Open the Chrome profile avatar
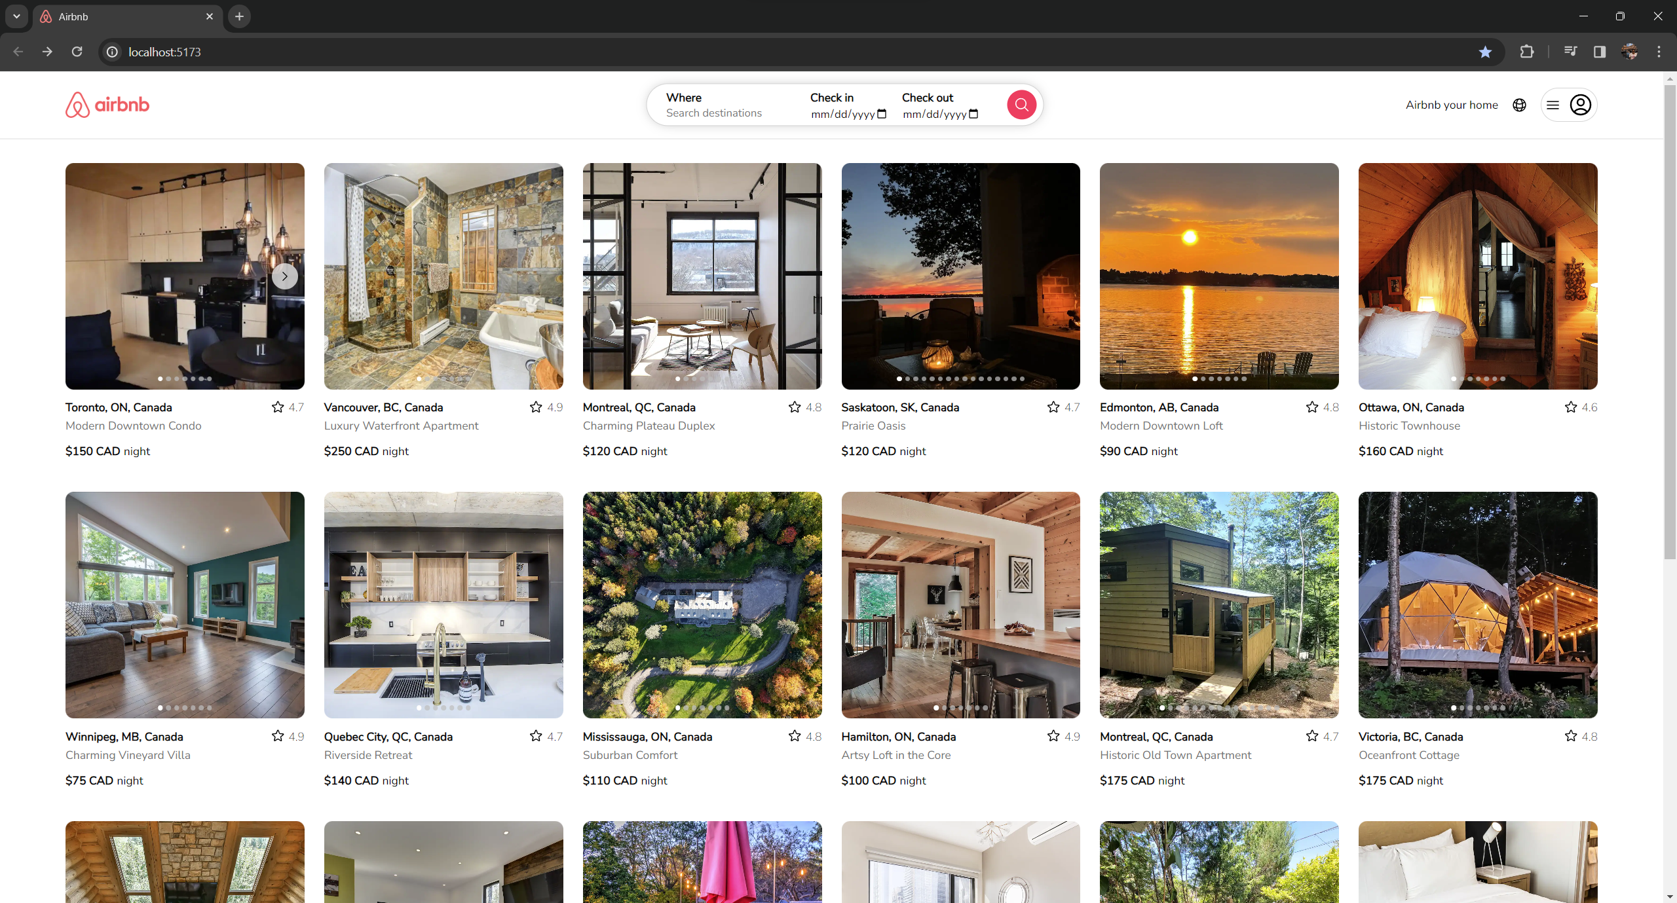 (x=1629, y=52)
